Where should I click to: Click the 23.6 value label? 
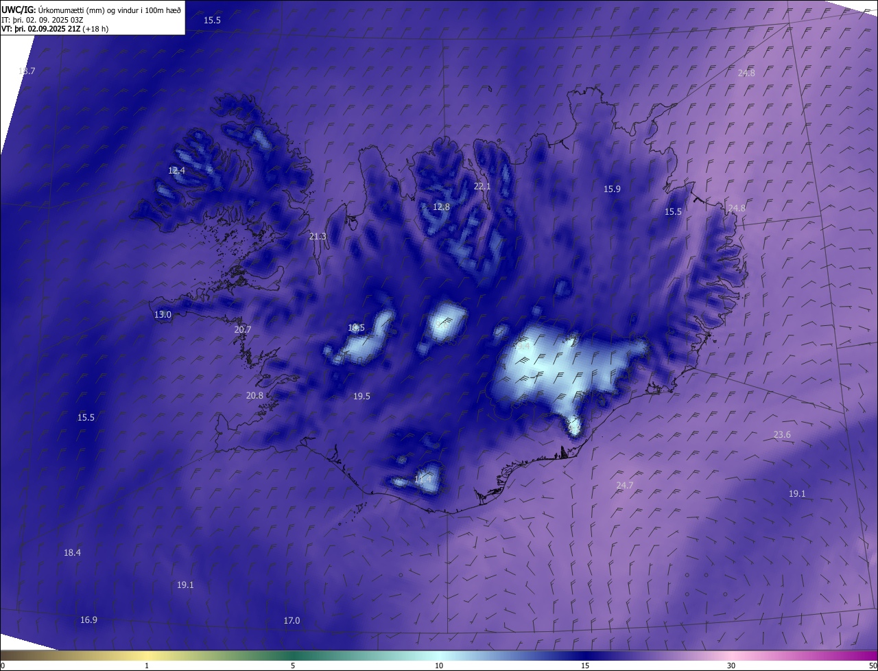[x=782, y=435]
